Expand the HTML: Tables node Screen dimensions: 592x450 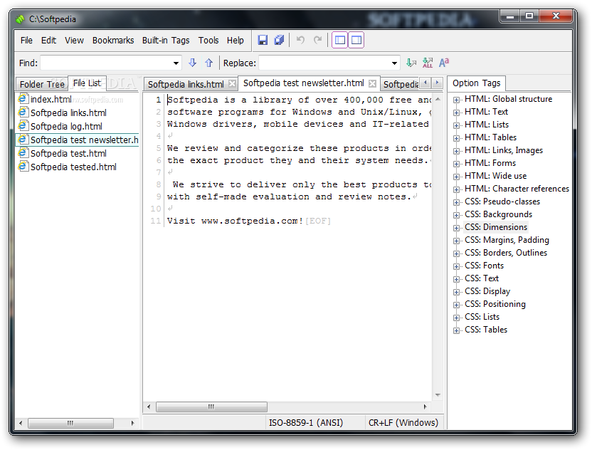click(457, 139)
